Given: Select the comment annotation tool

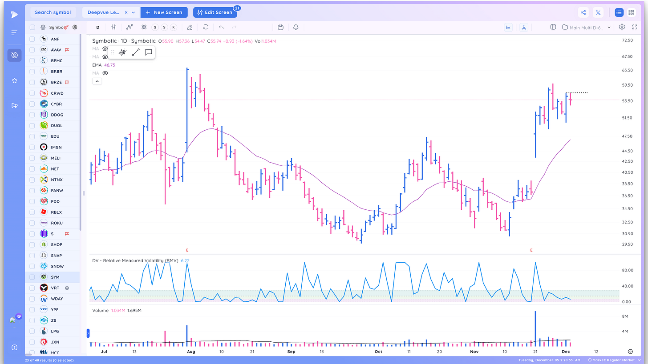Looking at the screenshot, I should pos(149,52).
